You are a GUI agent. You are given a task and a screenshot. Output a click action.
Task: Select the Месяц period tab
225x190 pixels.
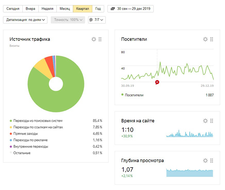click(x=65, y=9)
